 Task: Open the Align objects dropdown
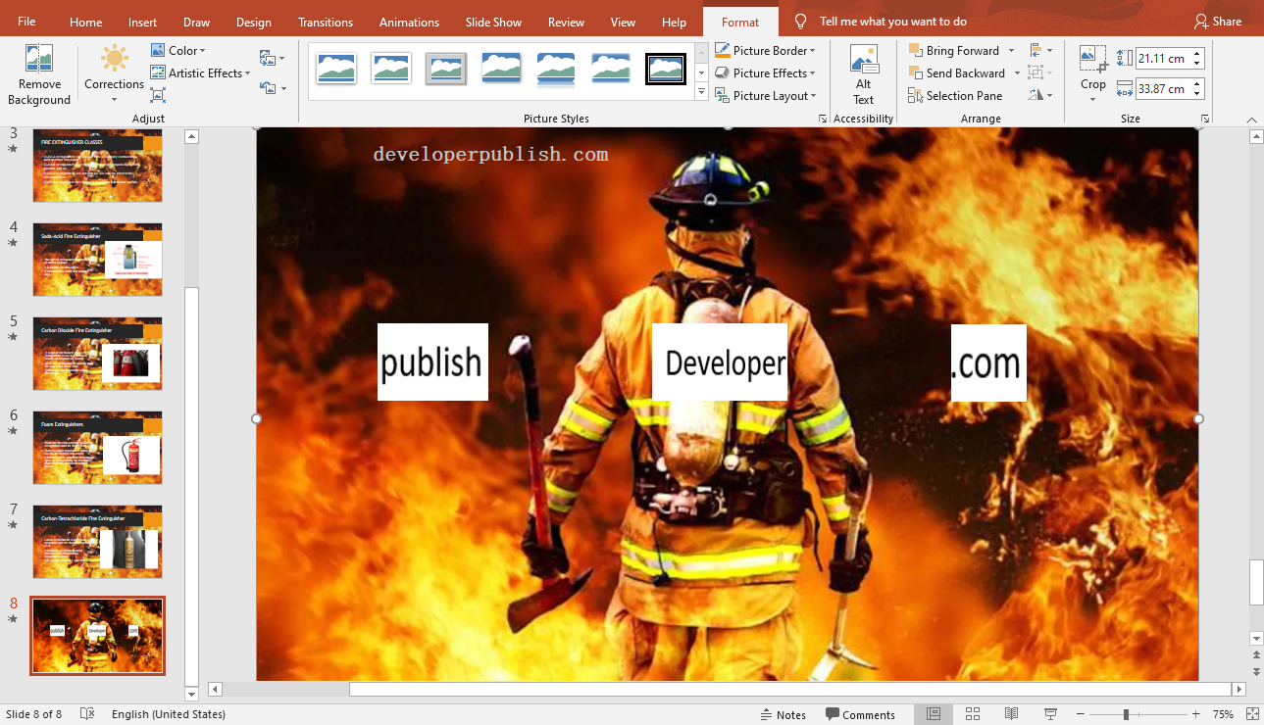tap(1041, 50)
